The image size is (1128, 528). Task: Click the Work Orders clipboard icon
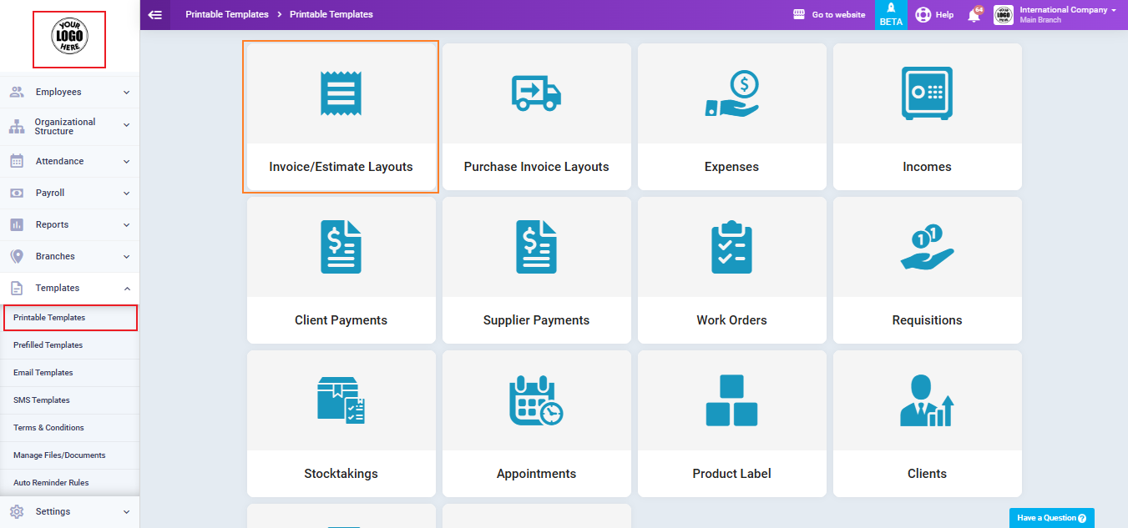pos(732,247)
